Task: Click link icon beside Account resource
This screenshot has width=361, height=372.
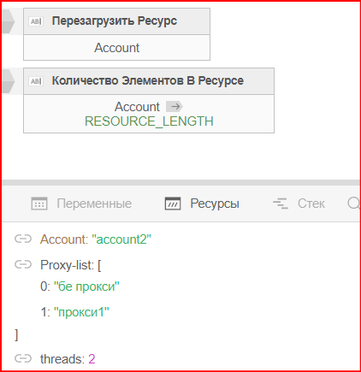Action: tap(23, 239)
